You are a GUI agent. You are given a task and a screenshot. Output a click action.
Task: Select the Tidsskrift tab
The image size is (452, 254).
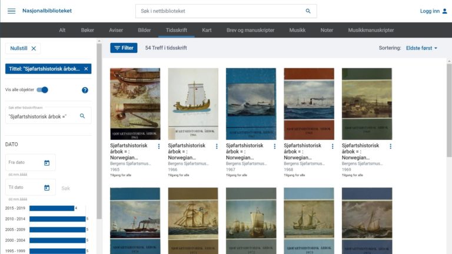(x=177, y=30)
